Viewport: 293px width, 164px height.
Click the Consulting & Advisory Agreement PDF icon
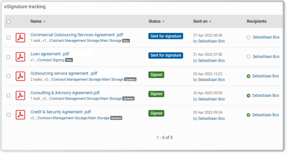coord(20,96)
